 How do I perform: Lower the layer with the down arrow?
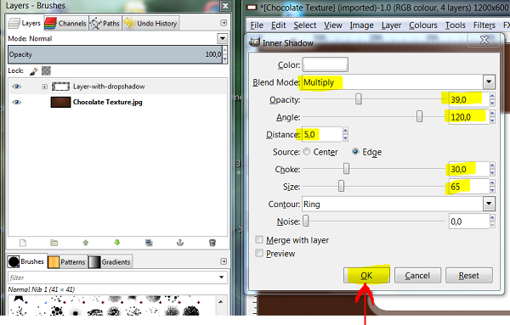tap(117, 243)
